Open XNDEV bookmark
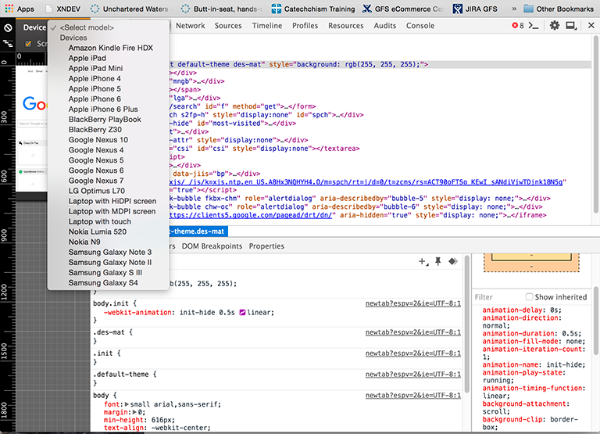Image resolution: width=600 pixels, height=434 pixels. pyautogui.click(x=62, y=9)
